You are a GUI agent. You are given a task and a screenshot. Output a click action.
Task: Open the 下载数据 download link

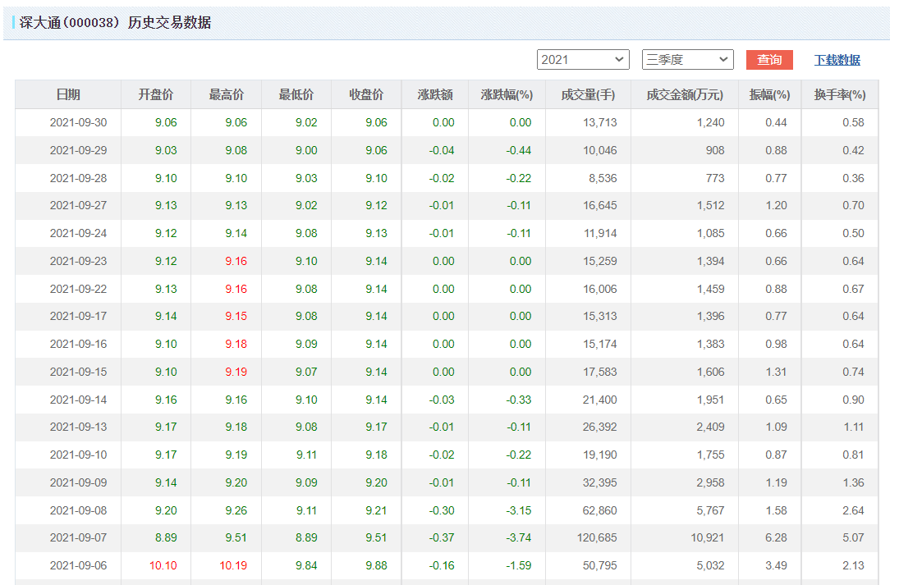pyautogui.click(x=837, y=60)
